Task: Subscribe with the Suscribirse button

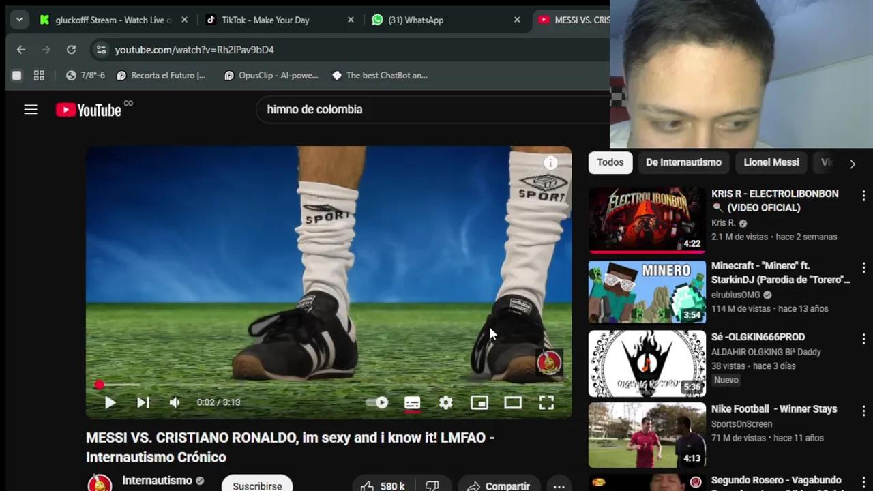Action: click(x=257, y=485)
